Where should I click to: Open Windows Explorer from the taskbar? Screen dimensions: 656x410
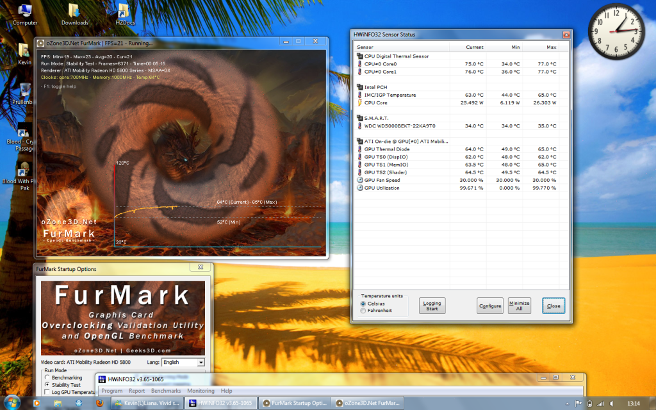point(57,404)
